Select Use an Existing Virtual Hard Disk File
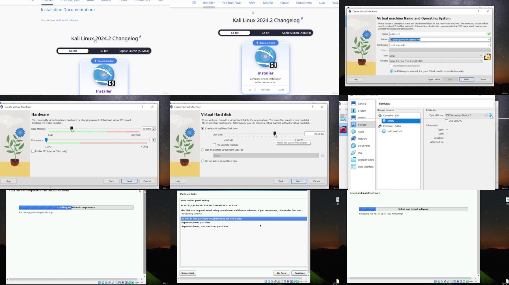Viewport: 509px width, 285px height. coord(202,150)
